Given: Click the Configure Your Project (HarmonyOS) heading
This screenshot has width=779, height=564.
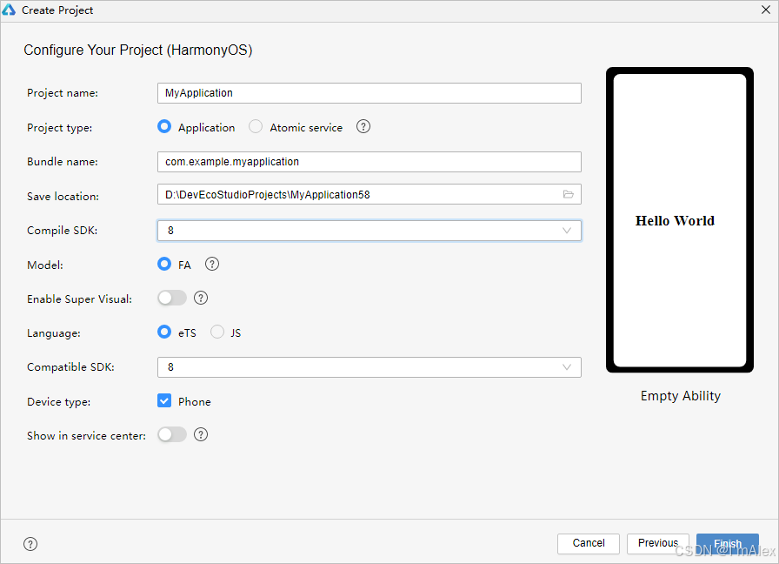Looking at the screenshot, I should (x=138, y=50).
